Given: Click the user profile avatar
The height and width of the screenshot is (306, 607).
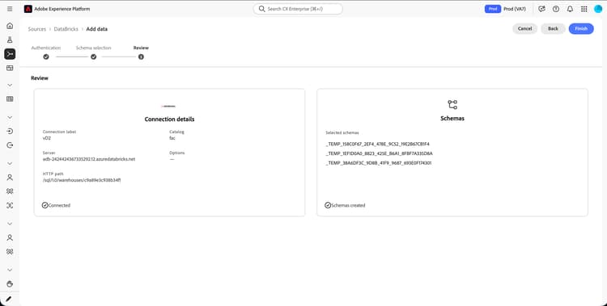Looking at the screenshot, I should click(x=598, y=9).
